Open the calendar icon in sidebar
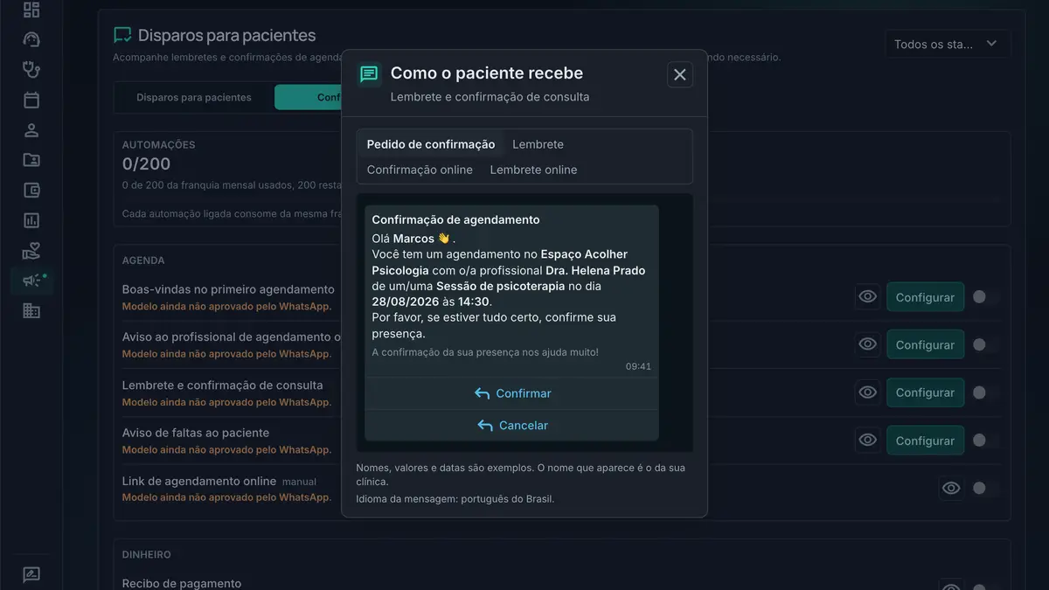1049x590 pixels. [31, 100]
